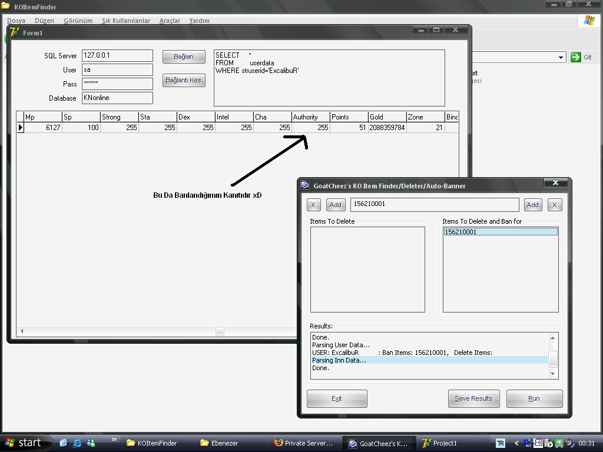
Task: Open the Windows start menu
Action: (25, 443)
